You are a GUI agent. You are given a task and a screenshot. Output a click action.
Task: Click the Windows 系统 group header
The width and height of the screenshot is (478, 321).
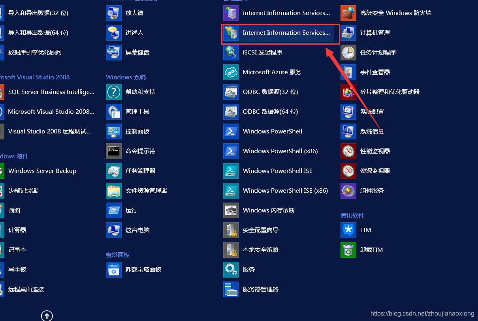[126, 77]
